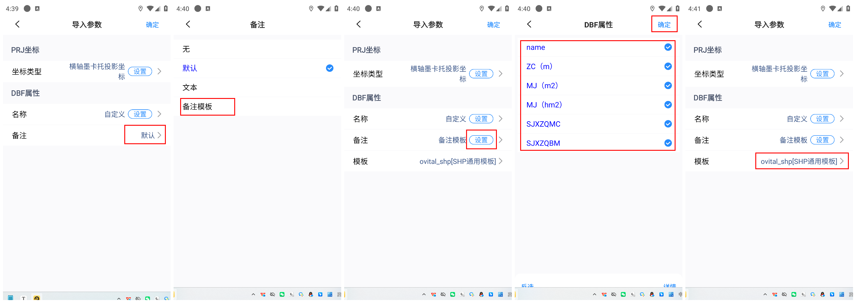Viewport: 856px width, 303px height.
Task: Open ovital_shp[SHP通用模板] on 4:40 导入参数 screen
Action: coord(457,161)
